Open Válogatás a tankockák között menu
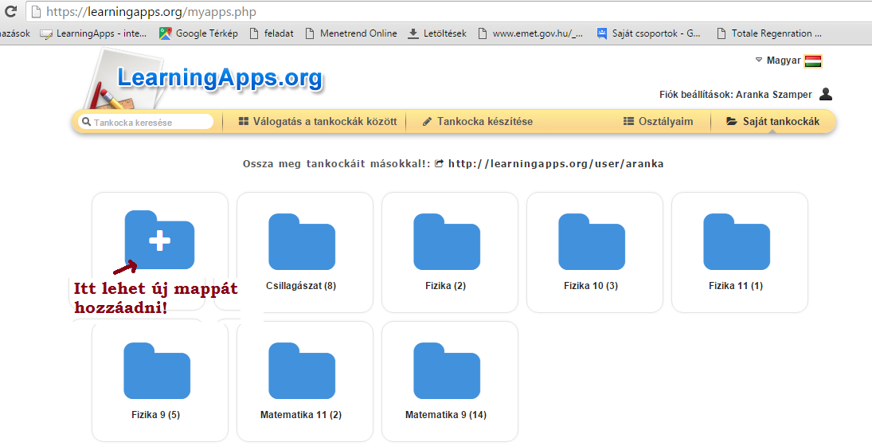 [318, 121]
